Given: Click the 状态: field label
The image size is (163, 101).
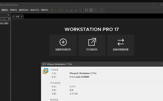Looking at the screenshot, I should point(54,87).
